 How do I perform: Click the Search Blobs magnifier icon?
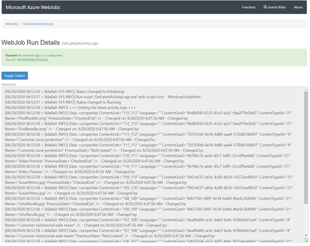click(266, 7)
